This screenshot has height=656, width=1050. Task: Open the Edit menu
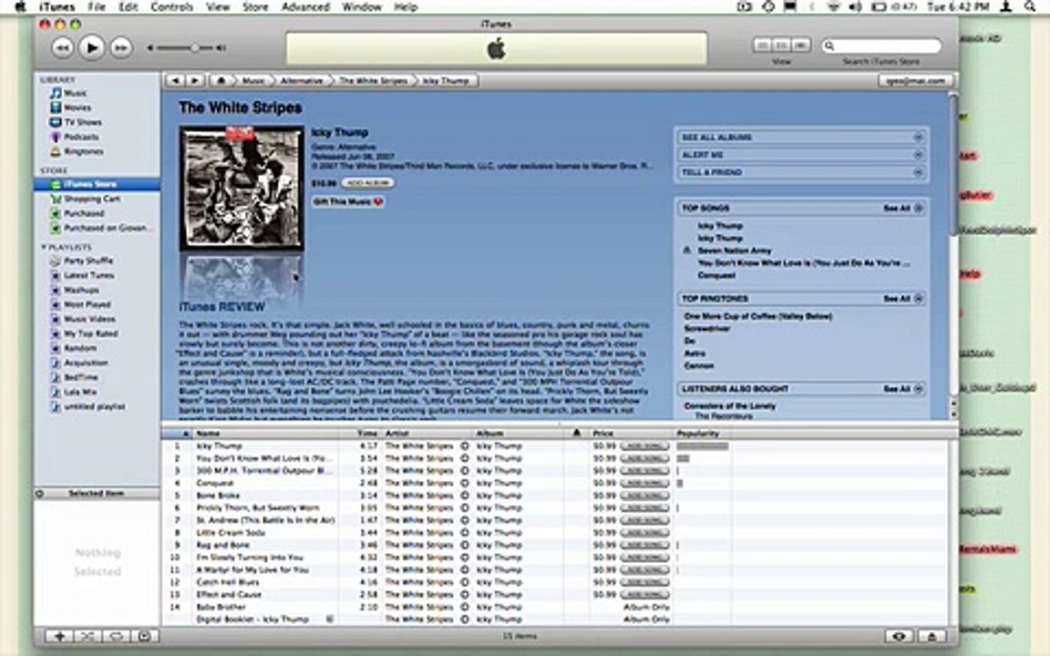pyautogui.click(x=128, y=6)
